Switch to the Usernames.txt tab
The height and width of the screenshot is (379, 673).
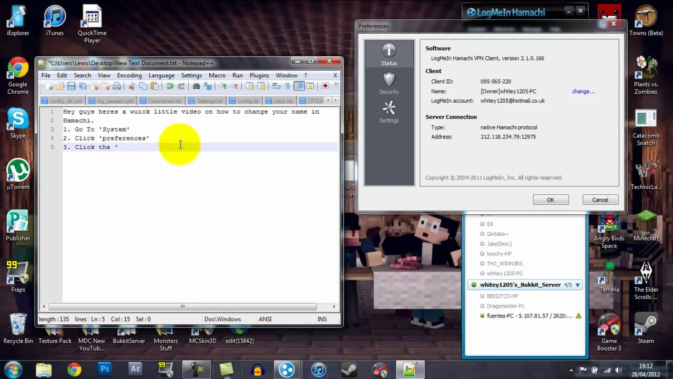point(161,101)
